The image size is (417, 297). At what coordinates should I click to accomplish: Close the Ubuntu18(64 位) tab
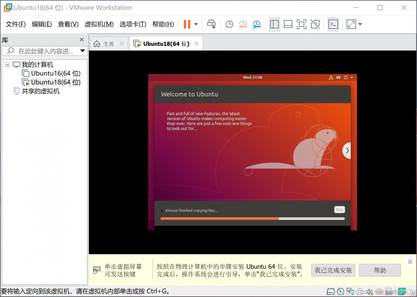[196, 44]
